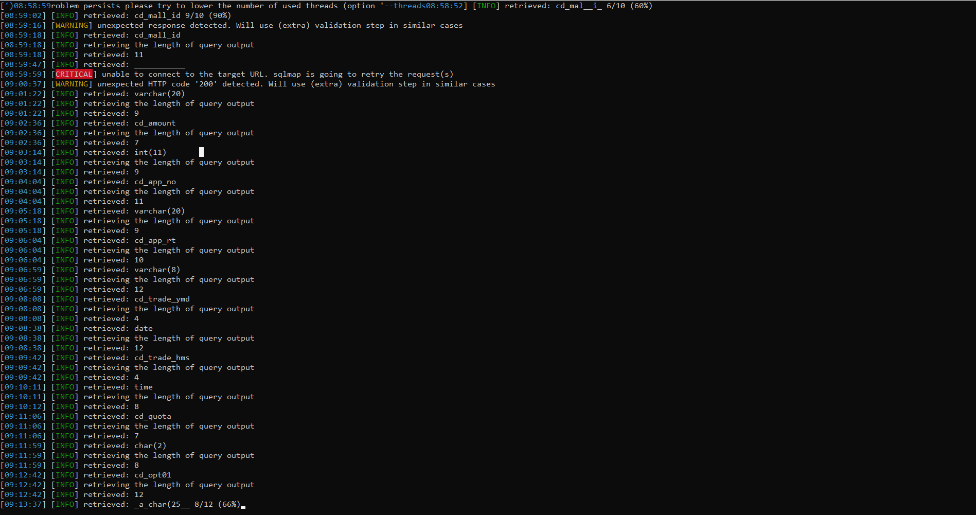Click the timestamp [09:06:59] on varchar(8) line

tap(23, 270)
